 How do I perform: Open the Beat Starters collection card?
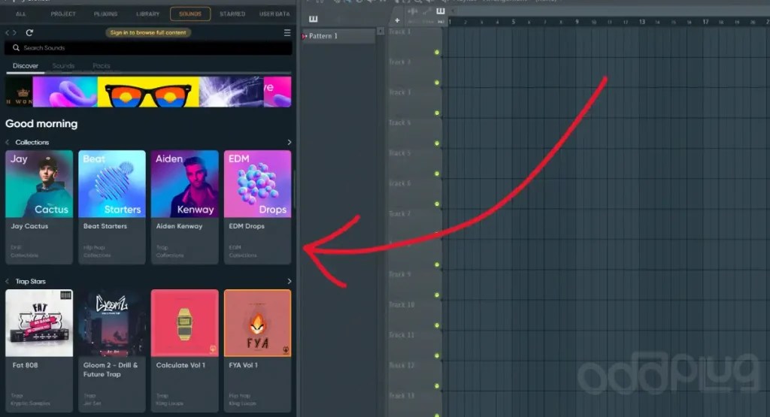[112, 207]
